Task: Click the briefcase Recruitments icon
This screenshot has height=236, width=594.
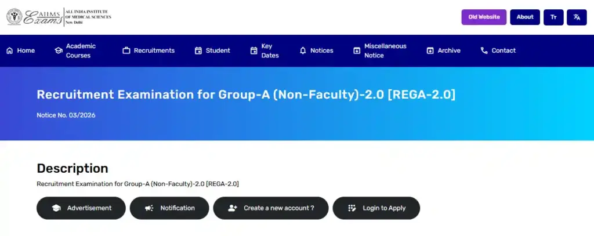Action: [126, 50]
